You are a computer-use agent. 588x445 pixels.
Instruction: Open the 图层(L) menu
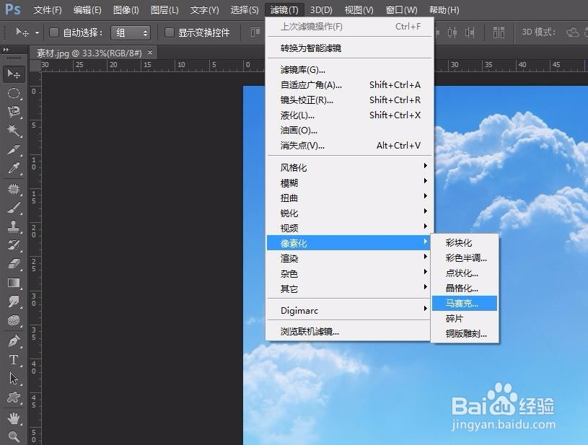[164, 10]
